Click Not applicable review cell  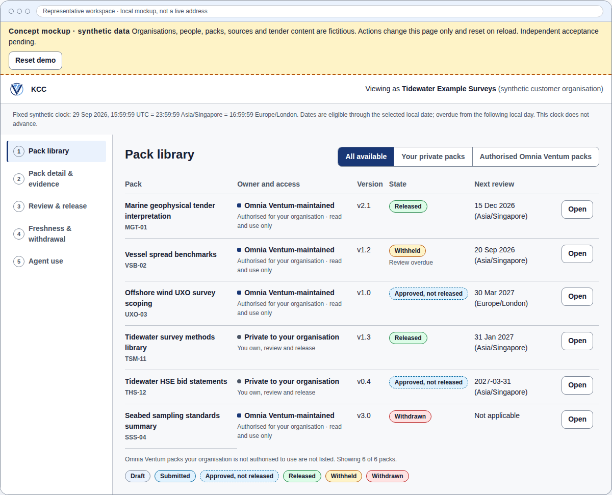coord(497,415)
